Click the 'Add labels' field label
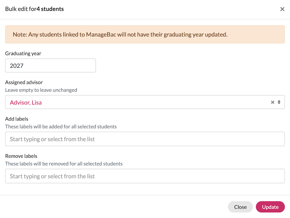Screen dimensions: 290x218 click(x=17, y=119)
